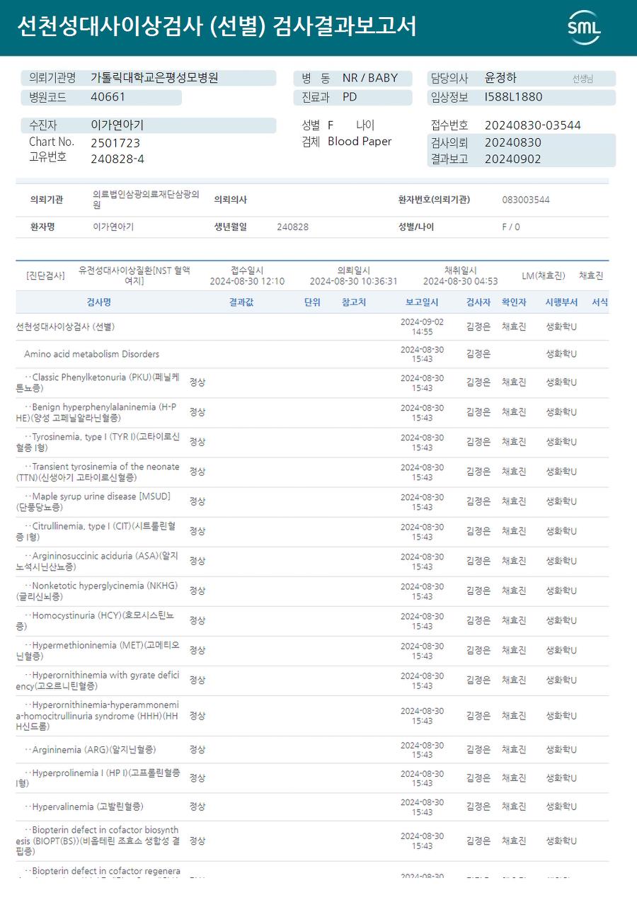The width and height of the screenshot is (637, 900).
Task: Click '정상' result in the MSUD row
Action: 197,501
